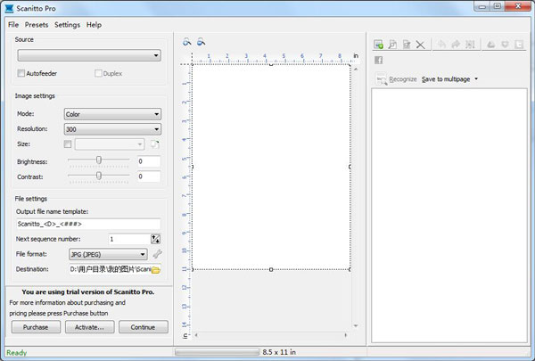Click the preview horizontal scrollbar right arrow
The width and height of the screenshot is (535, 361).
click(x=346, y=335)
